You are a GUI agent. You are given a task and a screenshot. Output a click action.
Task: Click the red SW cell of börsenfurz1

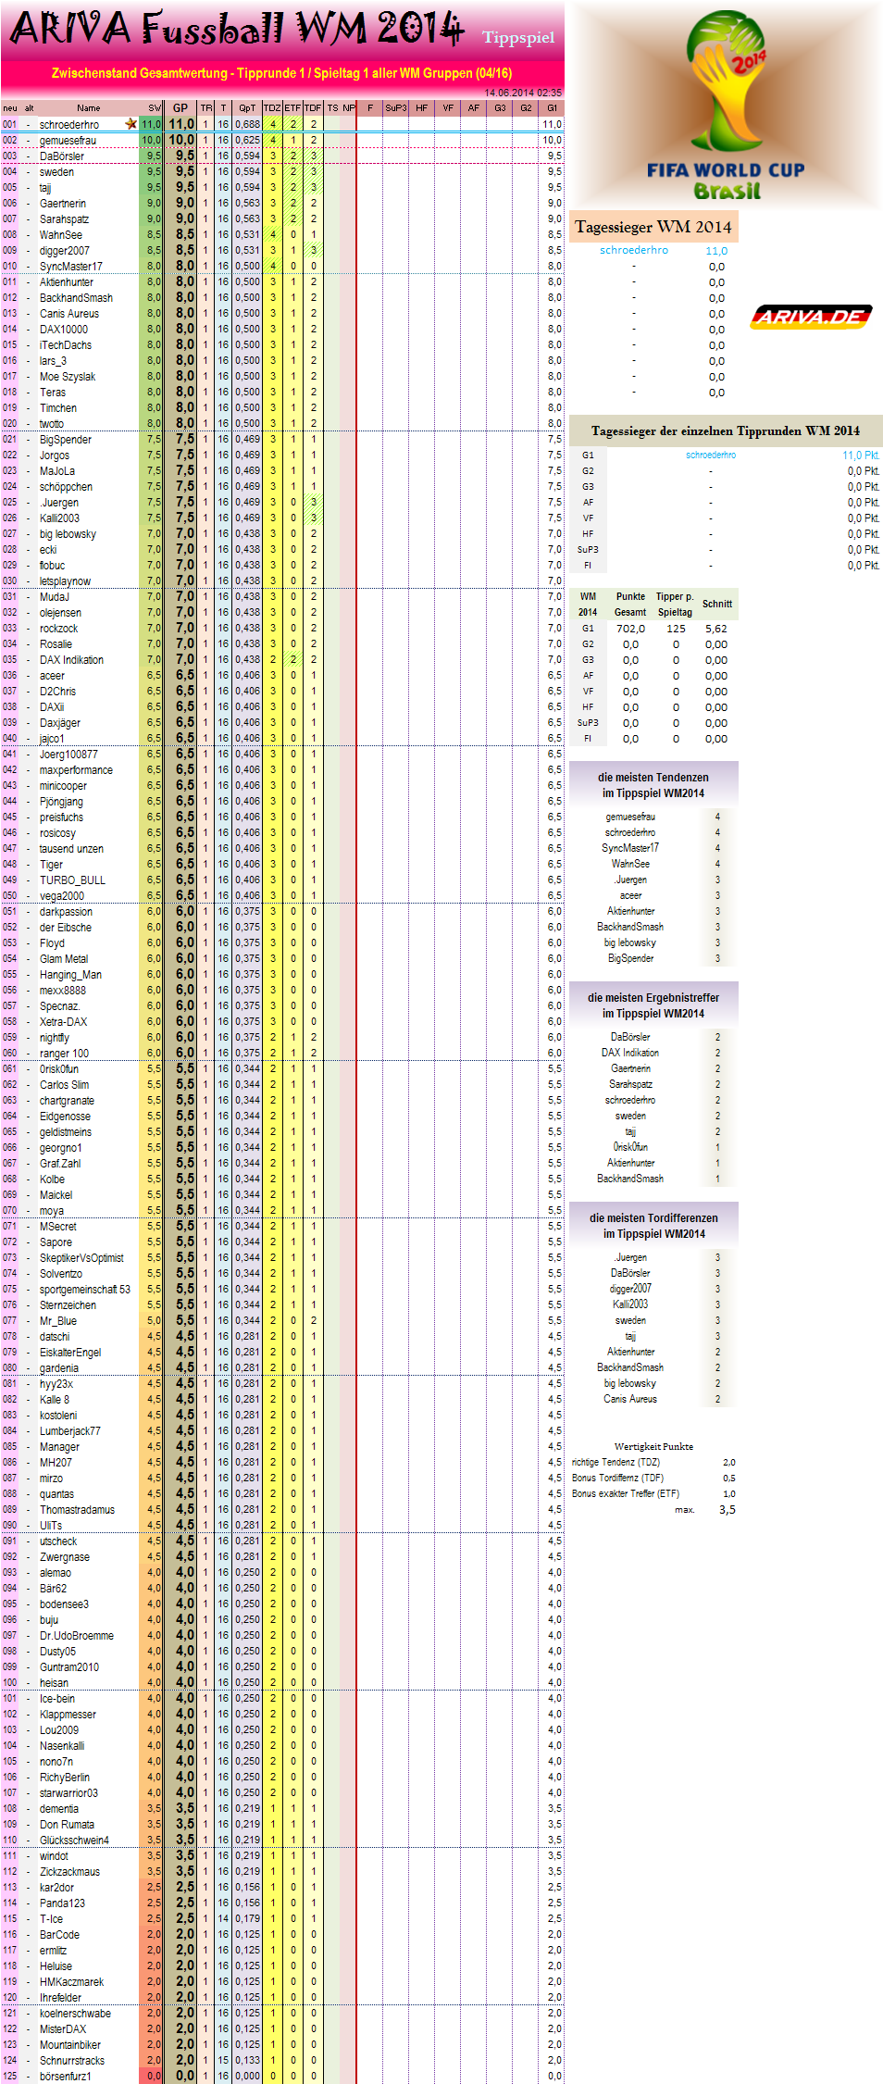pos(151,2077)
